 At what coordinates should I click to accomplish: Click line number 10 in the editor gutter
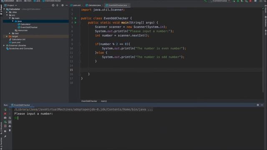[x=71, y=48]
